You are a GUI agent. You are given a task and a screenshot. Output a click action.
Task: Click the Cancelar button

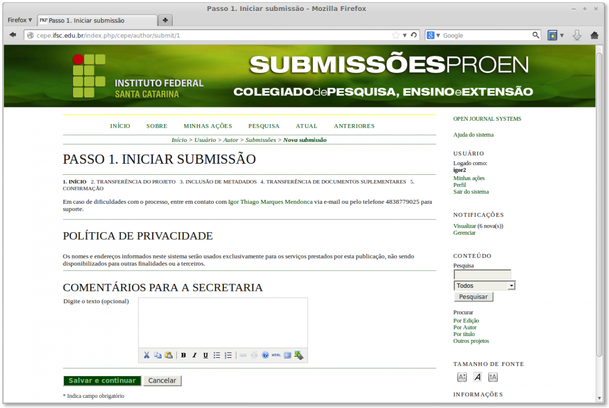[162, 381]
